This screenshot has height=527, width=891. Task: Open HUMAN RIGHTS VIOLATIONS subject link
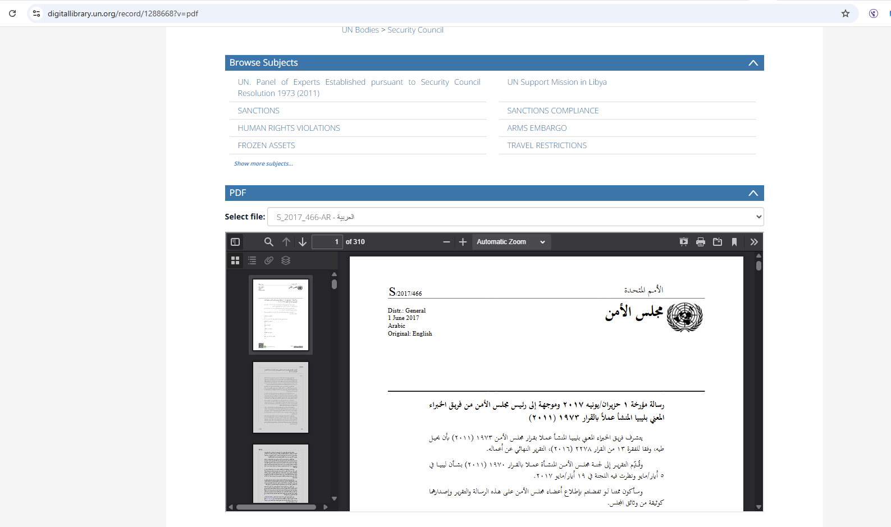[x=289, y=128]
